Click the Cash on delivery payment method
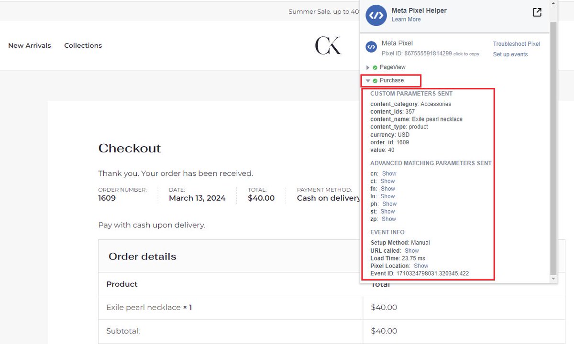This screenshot has width=574, height=344. tap(329, 198)
